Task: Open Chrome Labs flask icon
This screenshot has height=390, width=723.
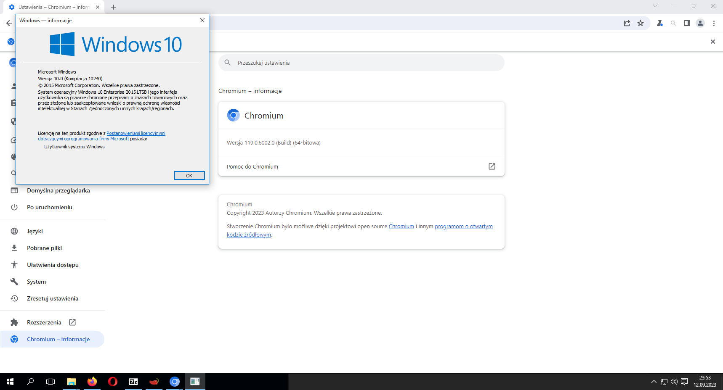Action: coord(660,23)
